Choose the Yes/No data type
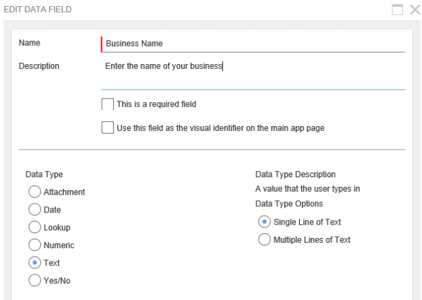The image size is (422, 300). pos(33,281)
